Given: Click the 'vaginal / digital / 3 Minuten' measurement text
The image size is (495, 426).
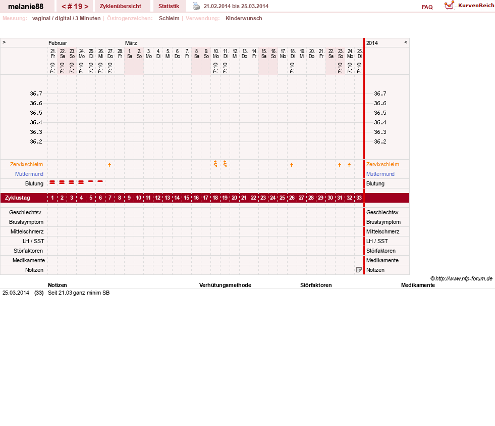Looking at the screenshot, I should click(66, 18).
